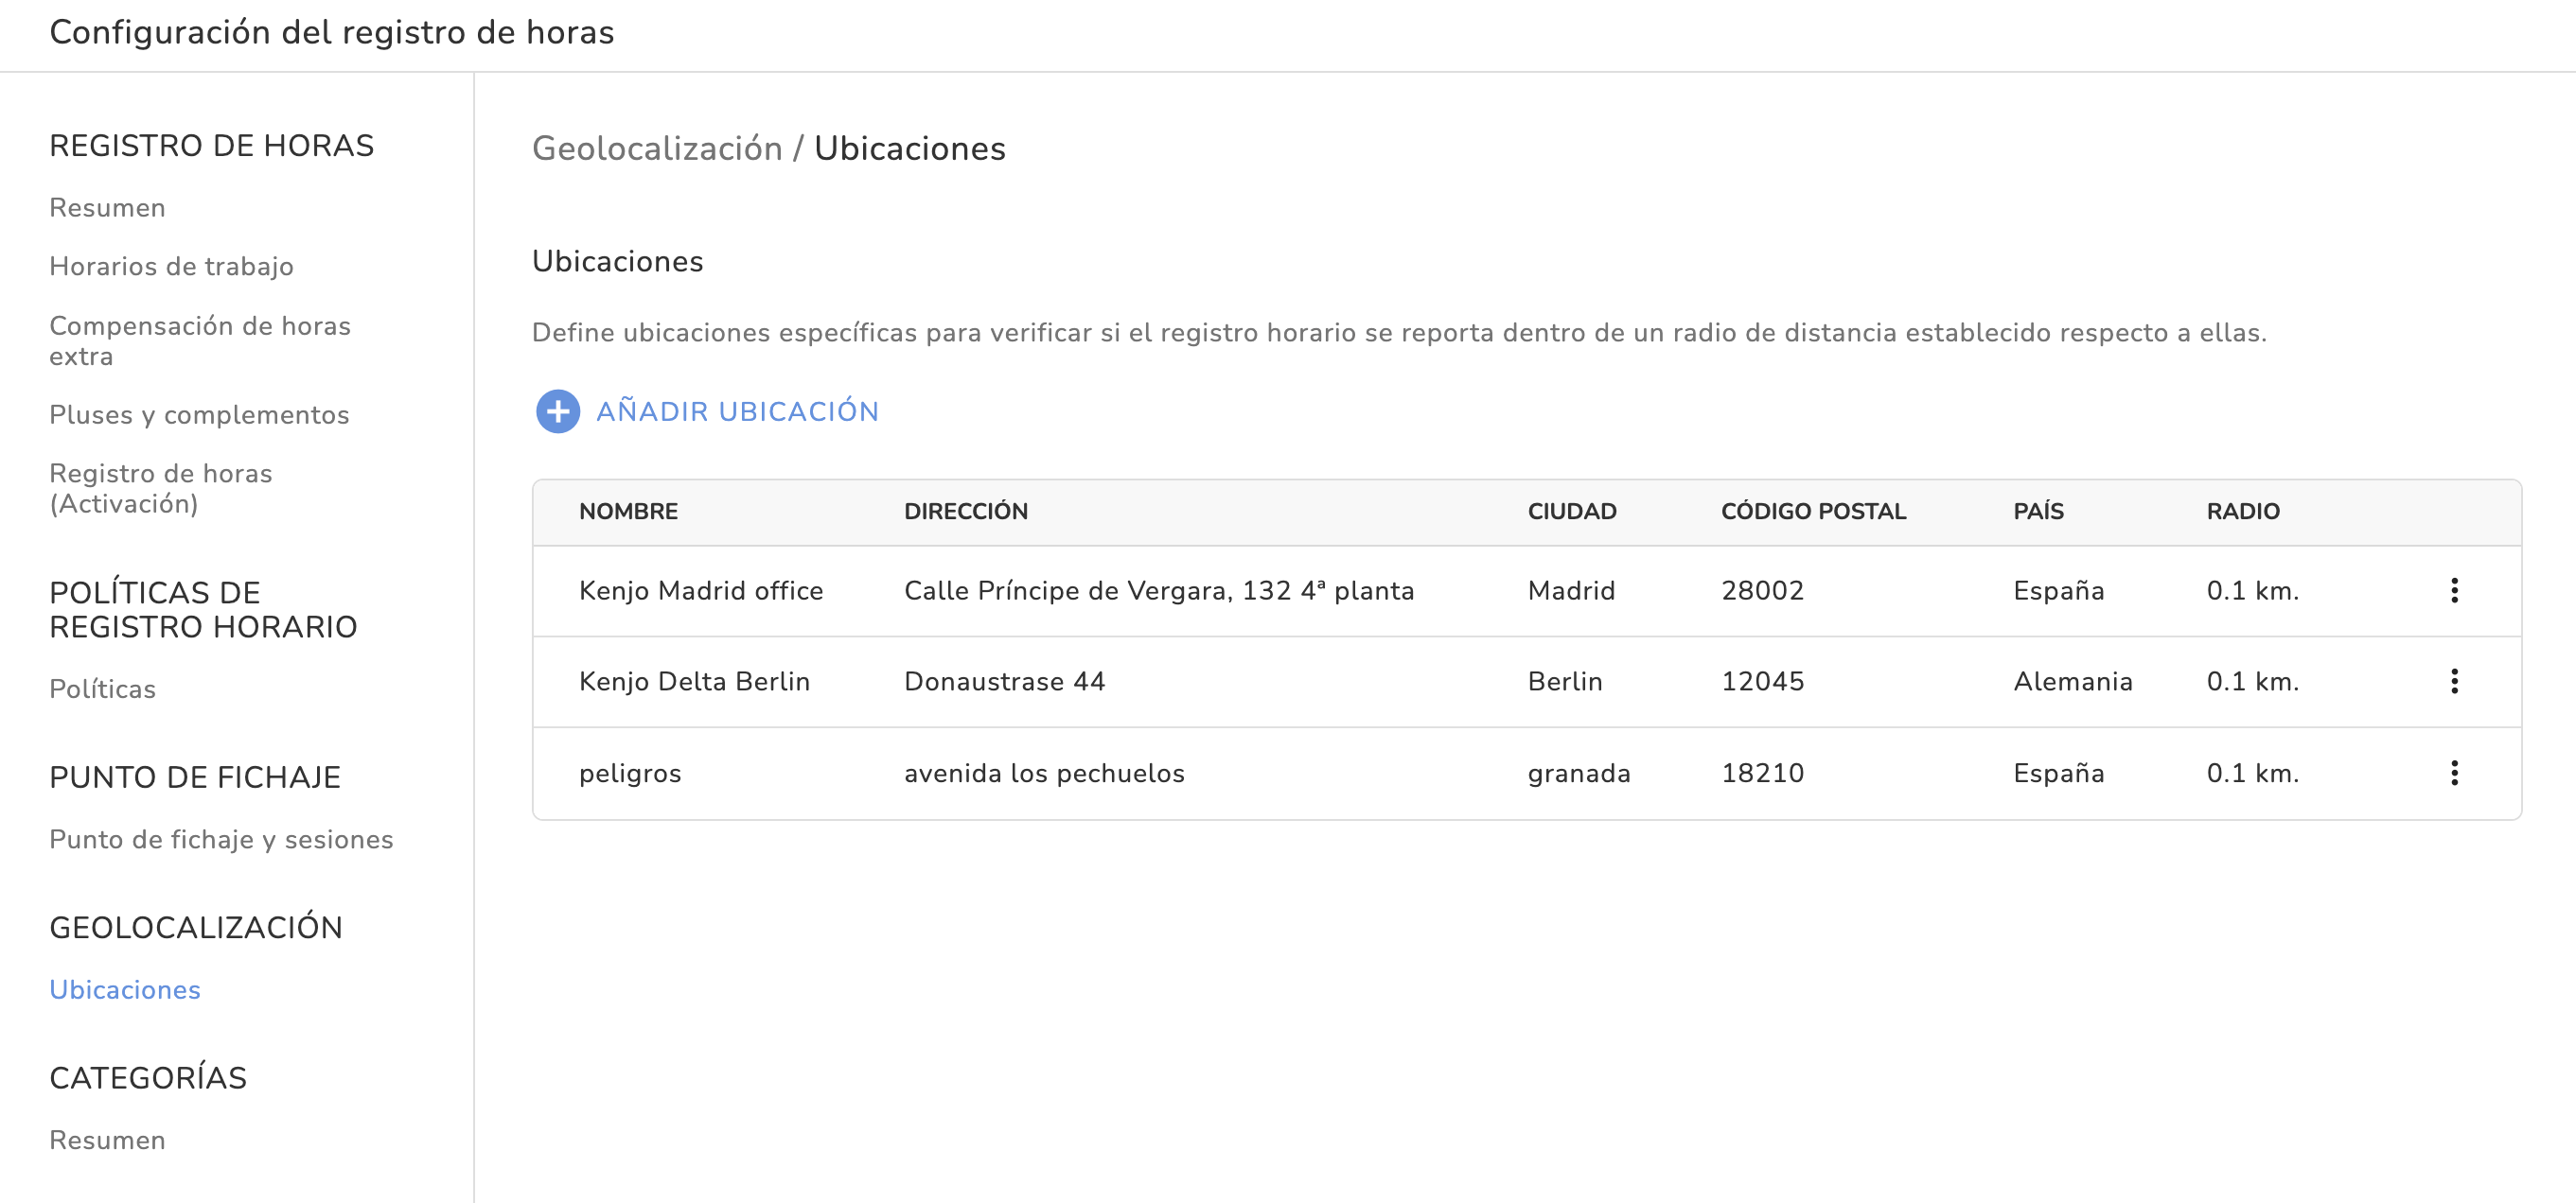
Task: Open Resumen under Categorías
Action: pos(107,1140)
